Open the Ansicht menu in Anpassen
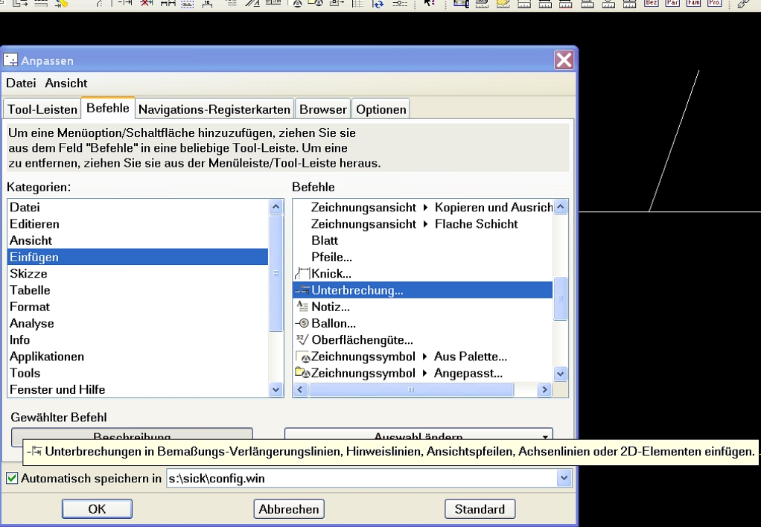Image resolution: width=761 pixels, height=527 pixels. click(x=66, y=83)
